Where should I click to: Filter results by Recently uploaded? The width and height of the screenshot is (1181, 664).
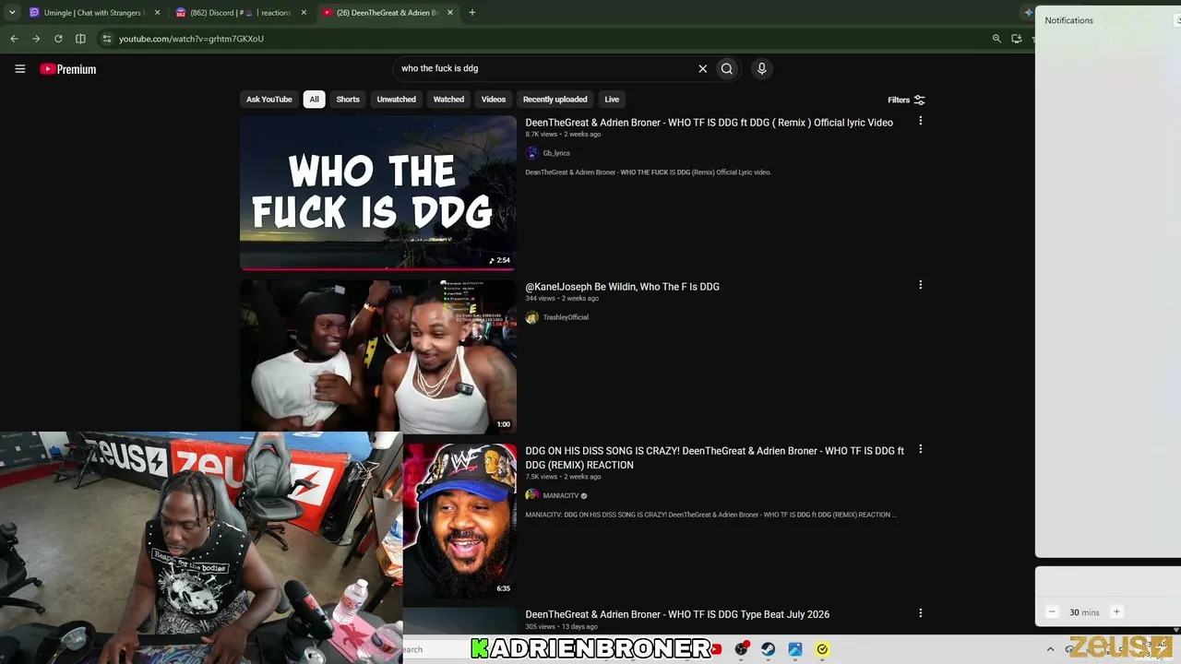pos(555,100)
